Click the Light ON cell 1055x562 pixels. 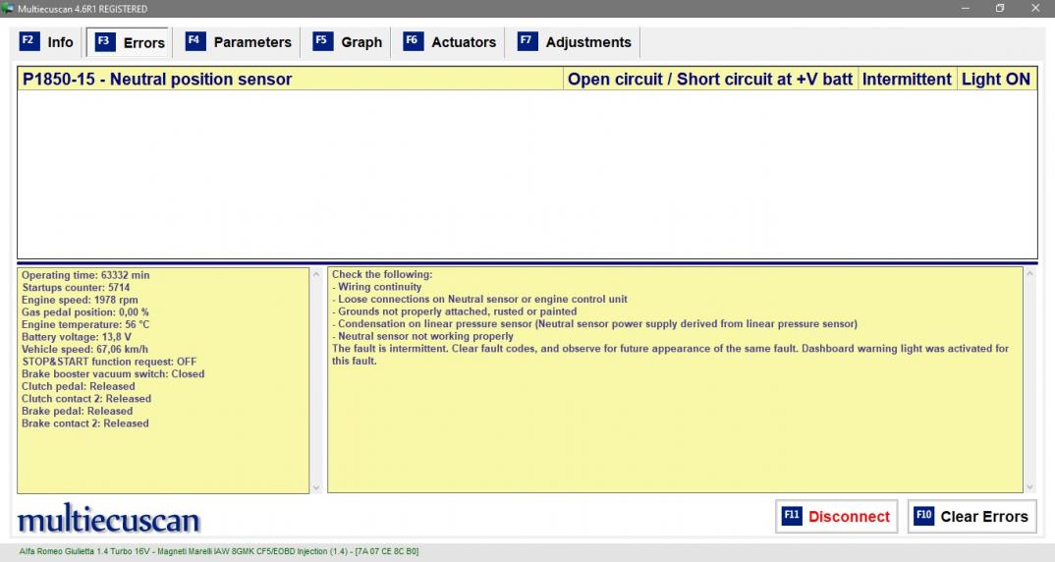(996, 79)
